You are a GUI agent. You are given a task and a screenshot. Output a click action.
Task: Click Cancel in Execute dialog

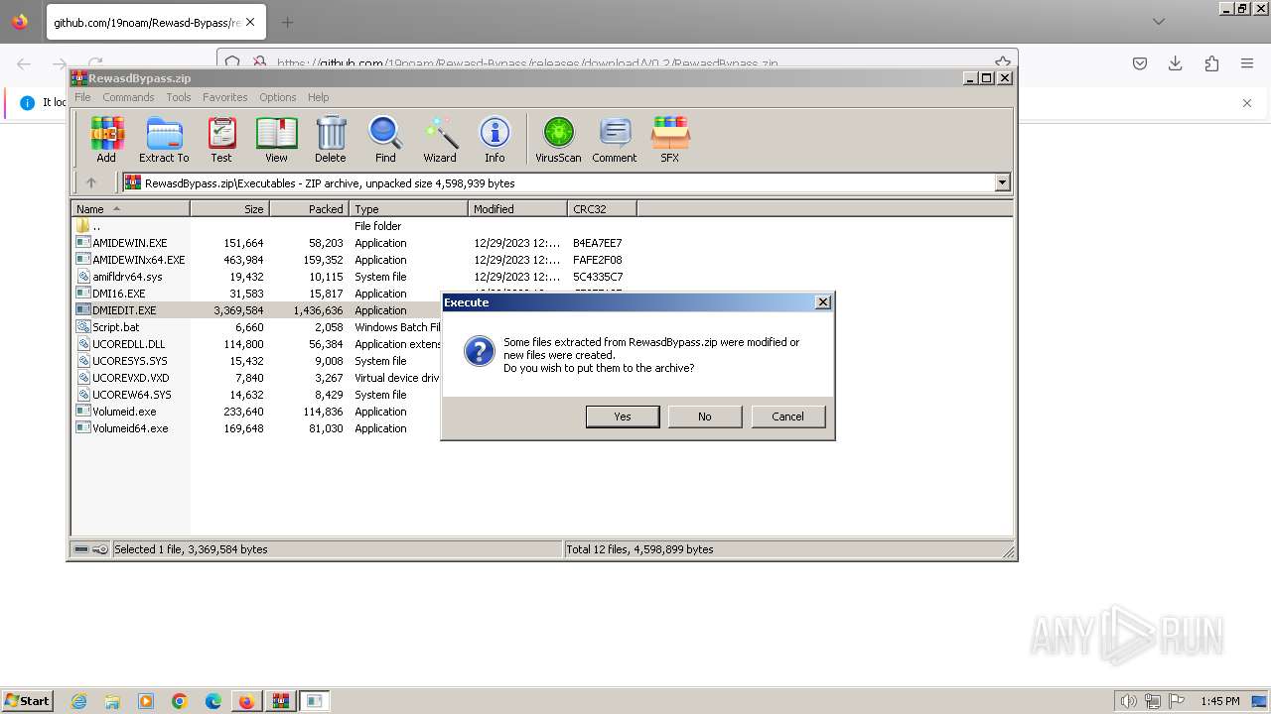(x=788, y=416)
